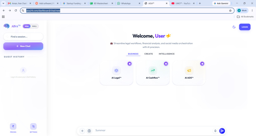Click the star badge on AI Cashflow card
Image resolution: width=256 pixels, height=136 pixels.
pos(166,64)
